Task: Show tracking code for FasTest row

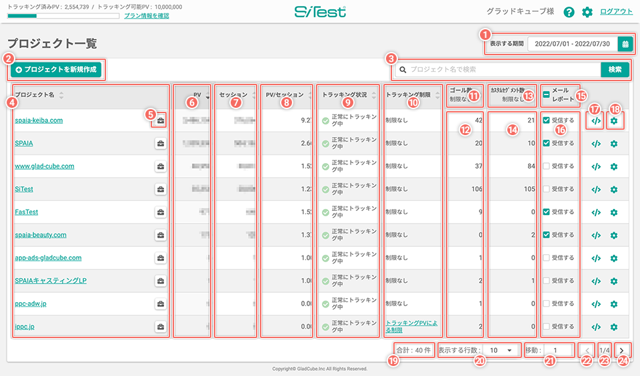Action: 596,212
